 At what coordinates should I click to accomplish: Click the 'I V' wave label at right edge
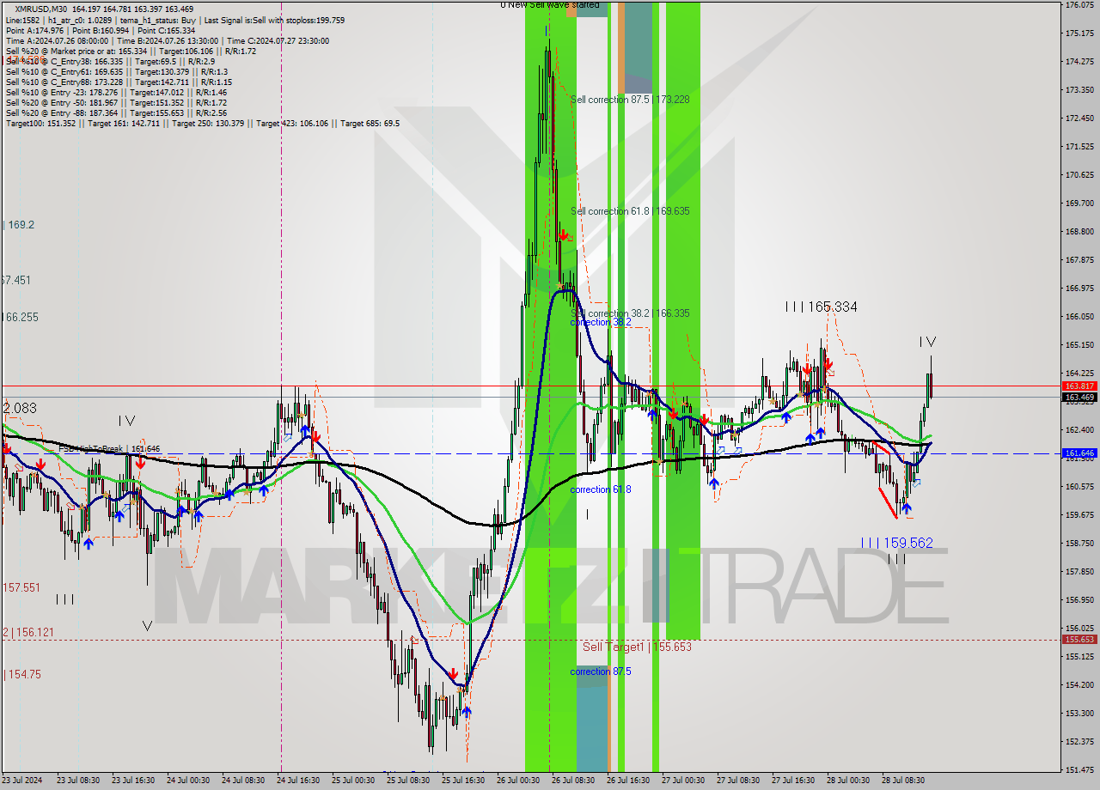pyautogui.click(x=927, y=342)
